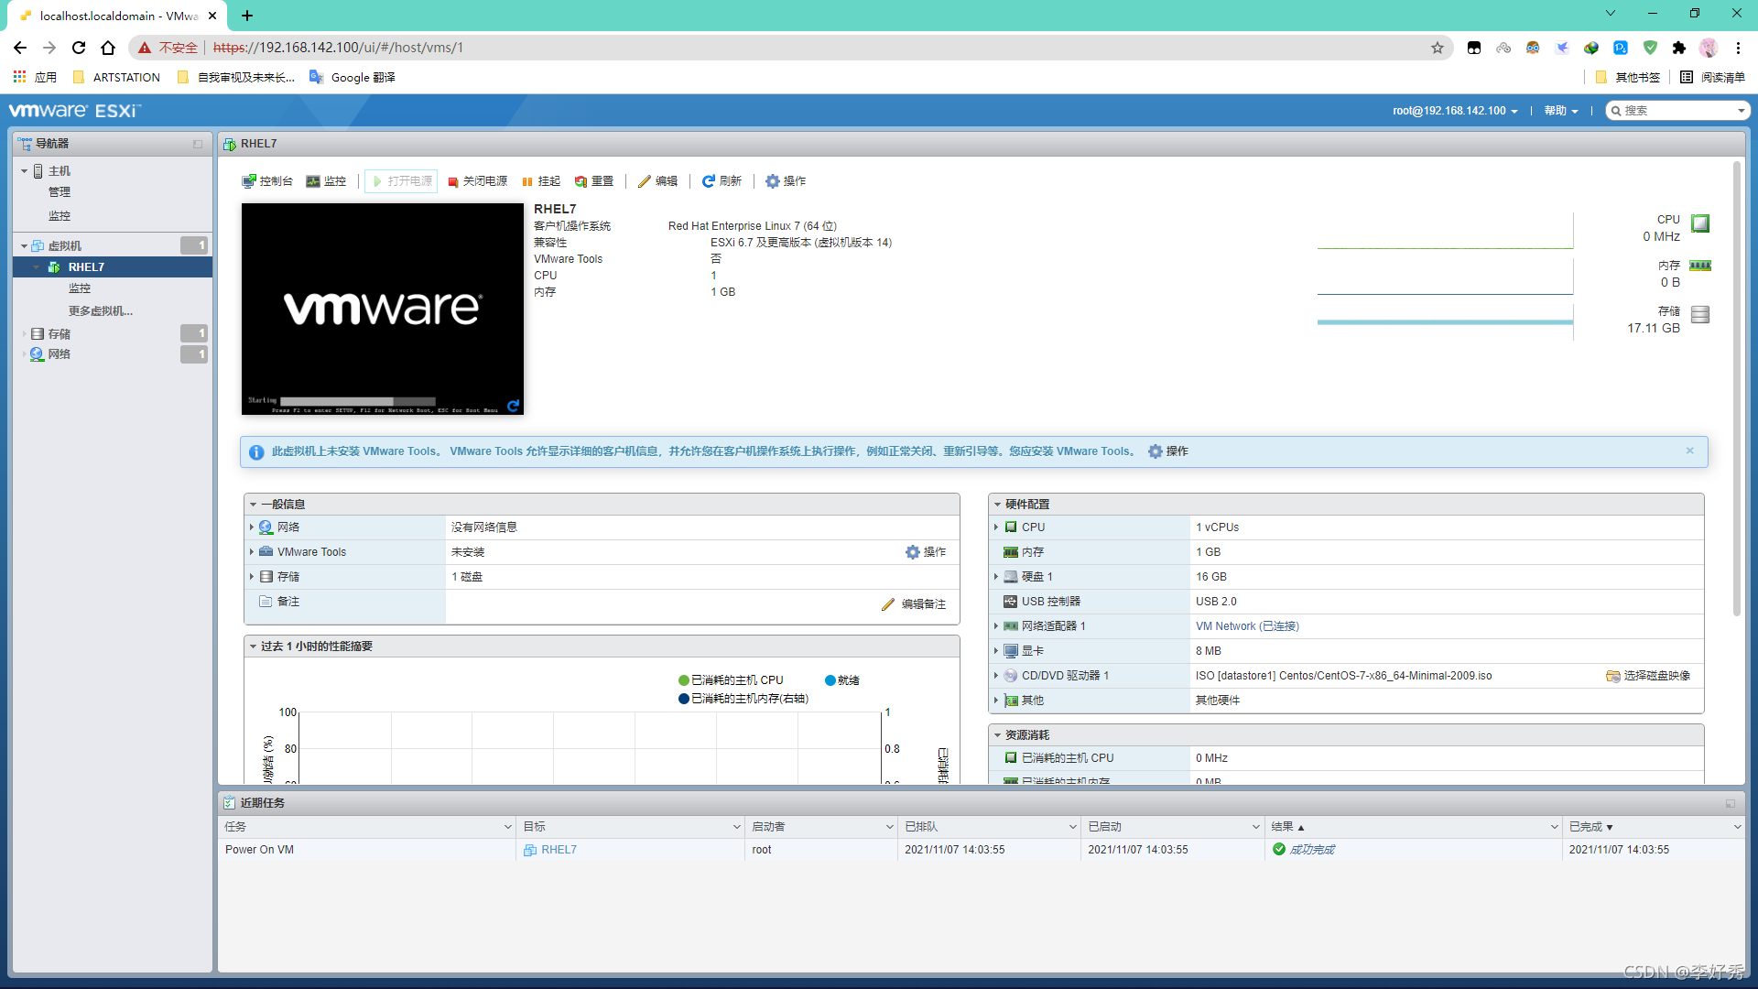Expand the CD/DVD drive 1 row

click(x=996, y=676)
